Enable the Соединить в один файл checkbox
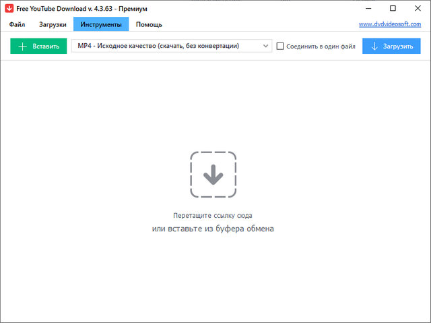 tap(280, 47)
